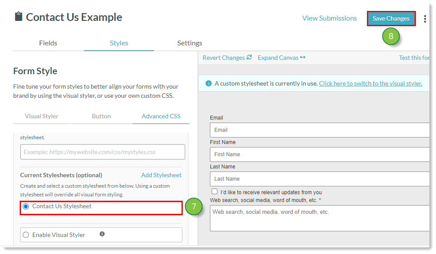Click the stylesheet URL example input field
The height and width of the screenshot is (254, 436).
(x=103, y=152)
